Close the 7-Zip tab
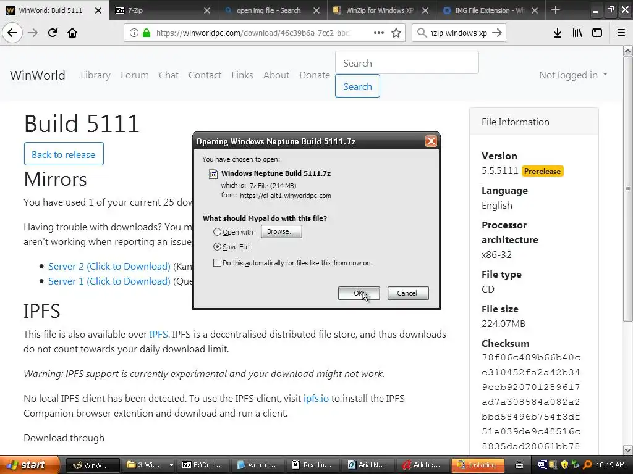 (x=207, y=10)
